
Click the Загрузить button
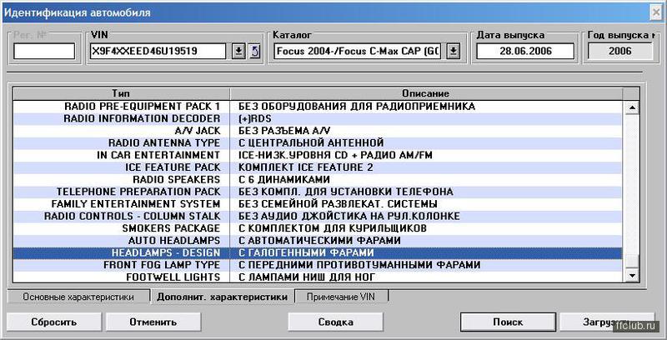click(x=607, y=322)
